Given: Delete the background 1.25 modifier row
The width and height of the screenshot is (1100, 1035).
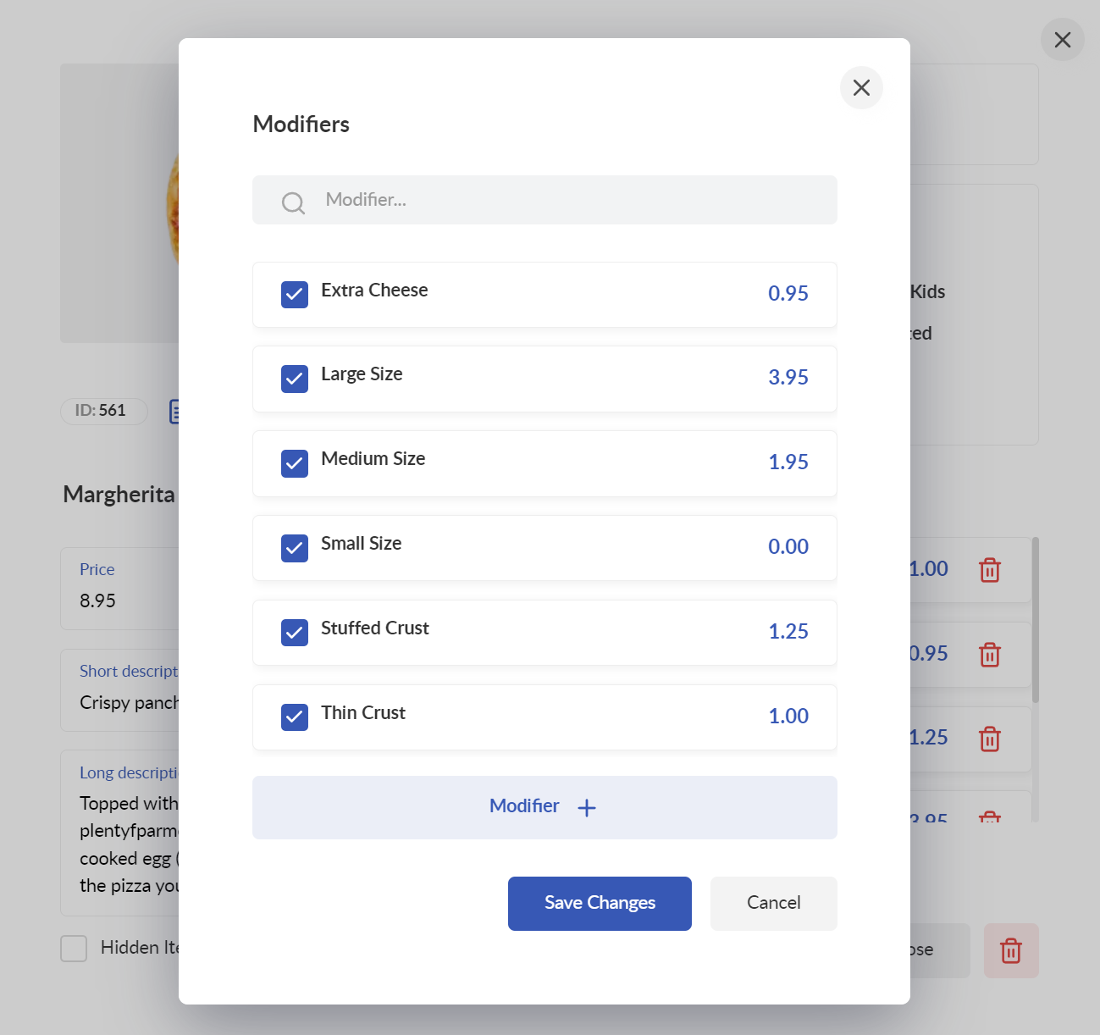Looking at the screenshot, I should 990,739.
